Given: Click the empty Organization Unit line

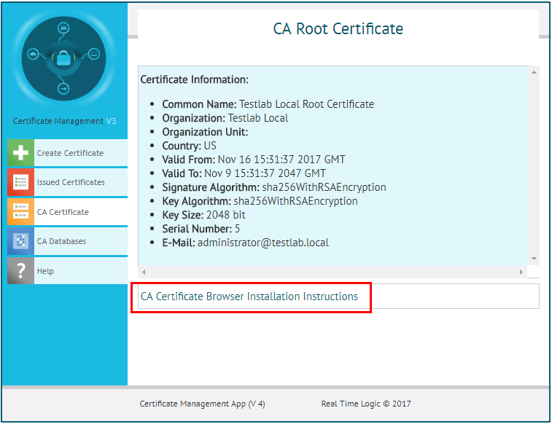Looking at the screenshot, I should coord(205,132).
